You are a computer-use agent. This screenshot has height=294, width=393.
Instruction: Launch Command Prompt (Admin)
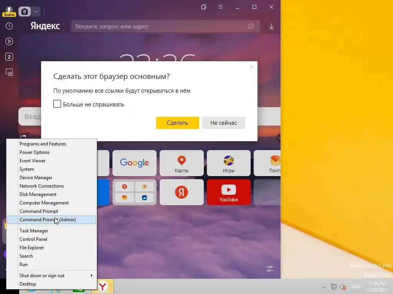tap(52, 220)
